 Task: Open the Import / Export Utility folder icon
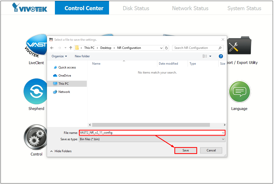point(239,46)
